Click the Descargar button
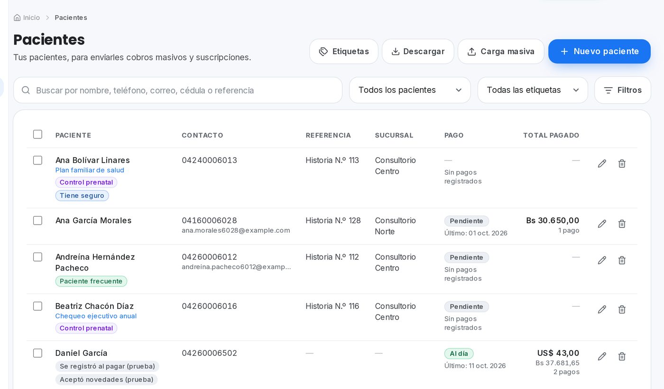Screen dimensions: 664x389 click(418, 51)
